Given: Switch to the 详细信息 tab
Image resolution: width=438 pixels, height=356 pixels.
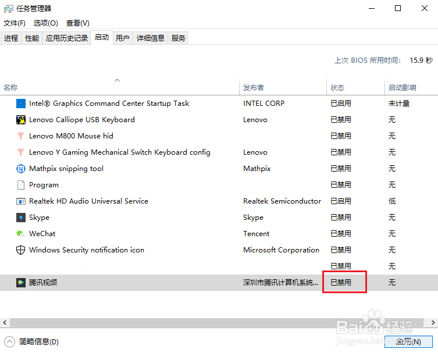Looking at the screenshot, I should 151,38.
